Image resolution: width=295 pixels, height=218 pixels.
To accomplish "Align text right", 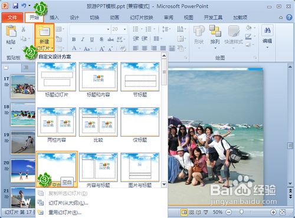I will [154, 48].
